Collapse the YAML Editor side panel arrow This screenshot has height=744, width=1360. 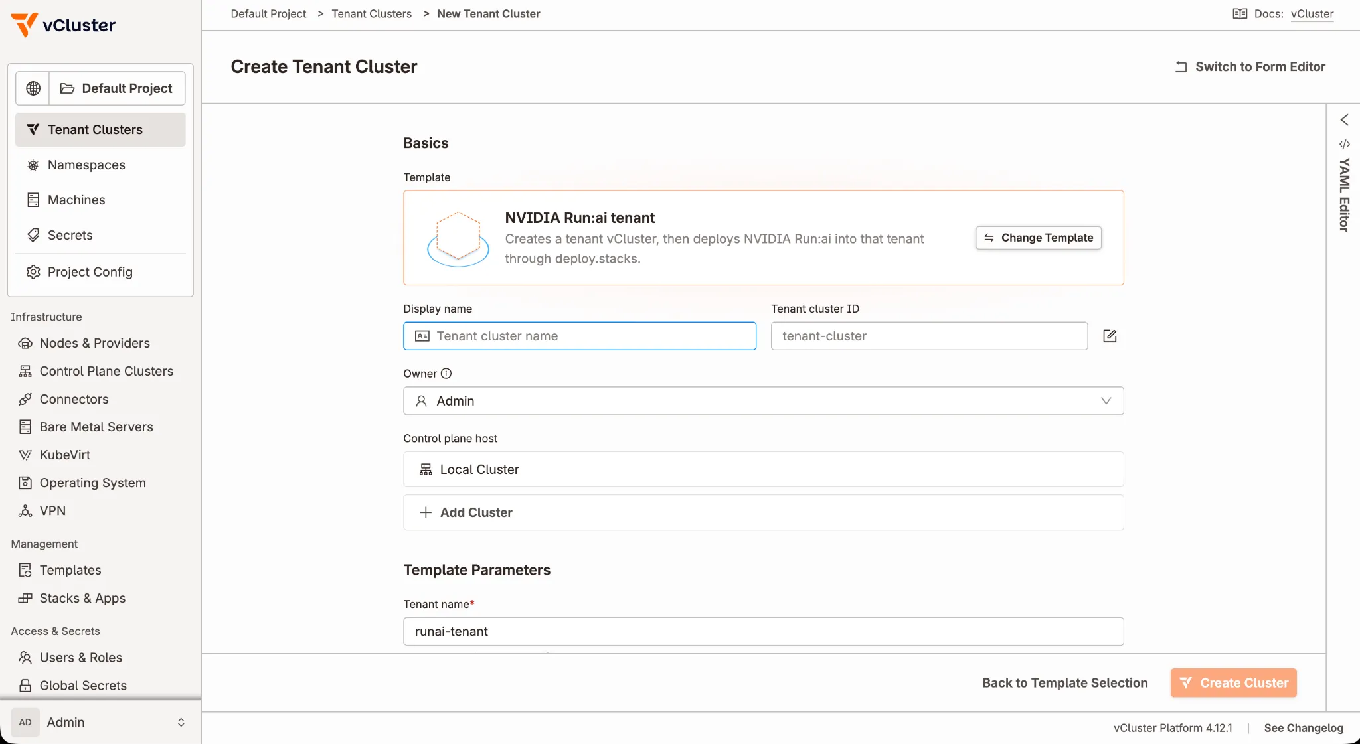click(x=1344, y=119)
